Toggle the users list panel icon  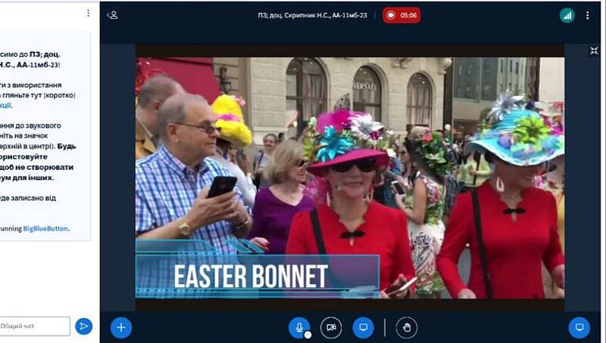(112, 14)
